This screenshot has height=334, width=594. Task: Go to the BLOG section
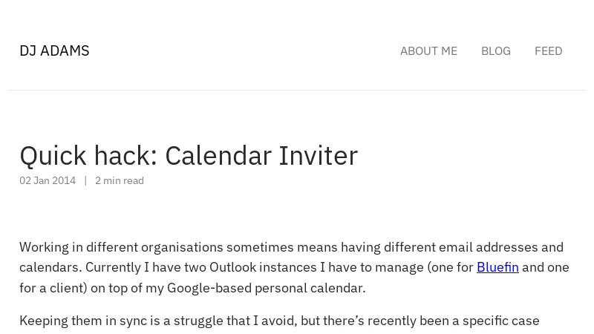[x=495, y=50]
